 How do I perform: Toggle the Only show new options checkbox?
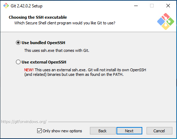[x=39, y=131]
